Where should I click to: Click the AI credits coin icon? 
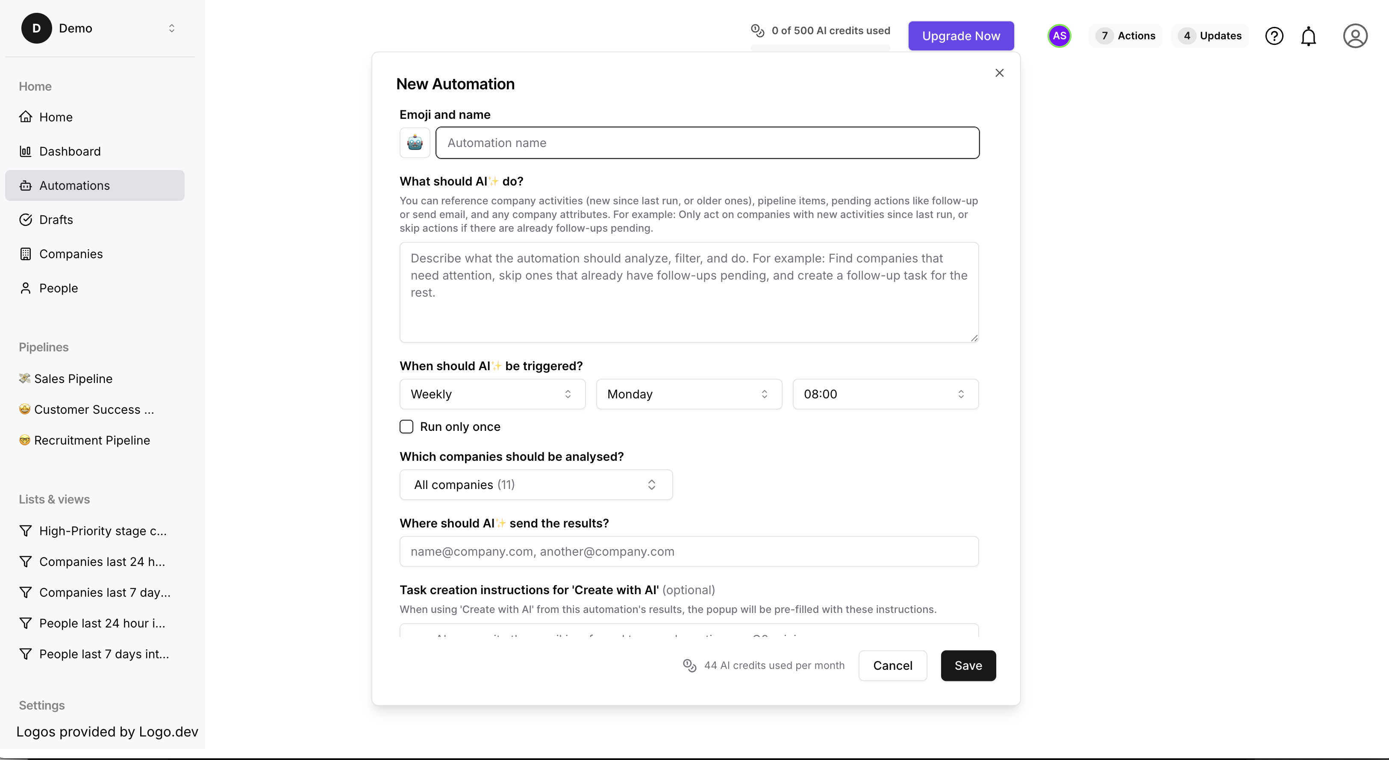point(758,31)
